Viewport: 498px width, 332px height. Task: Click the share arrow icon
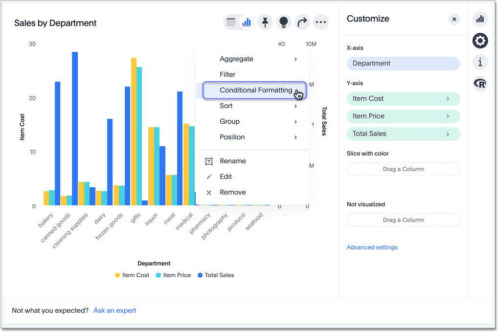coord(302,22)
